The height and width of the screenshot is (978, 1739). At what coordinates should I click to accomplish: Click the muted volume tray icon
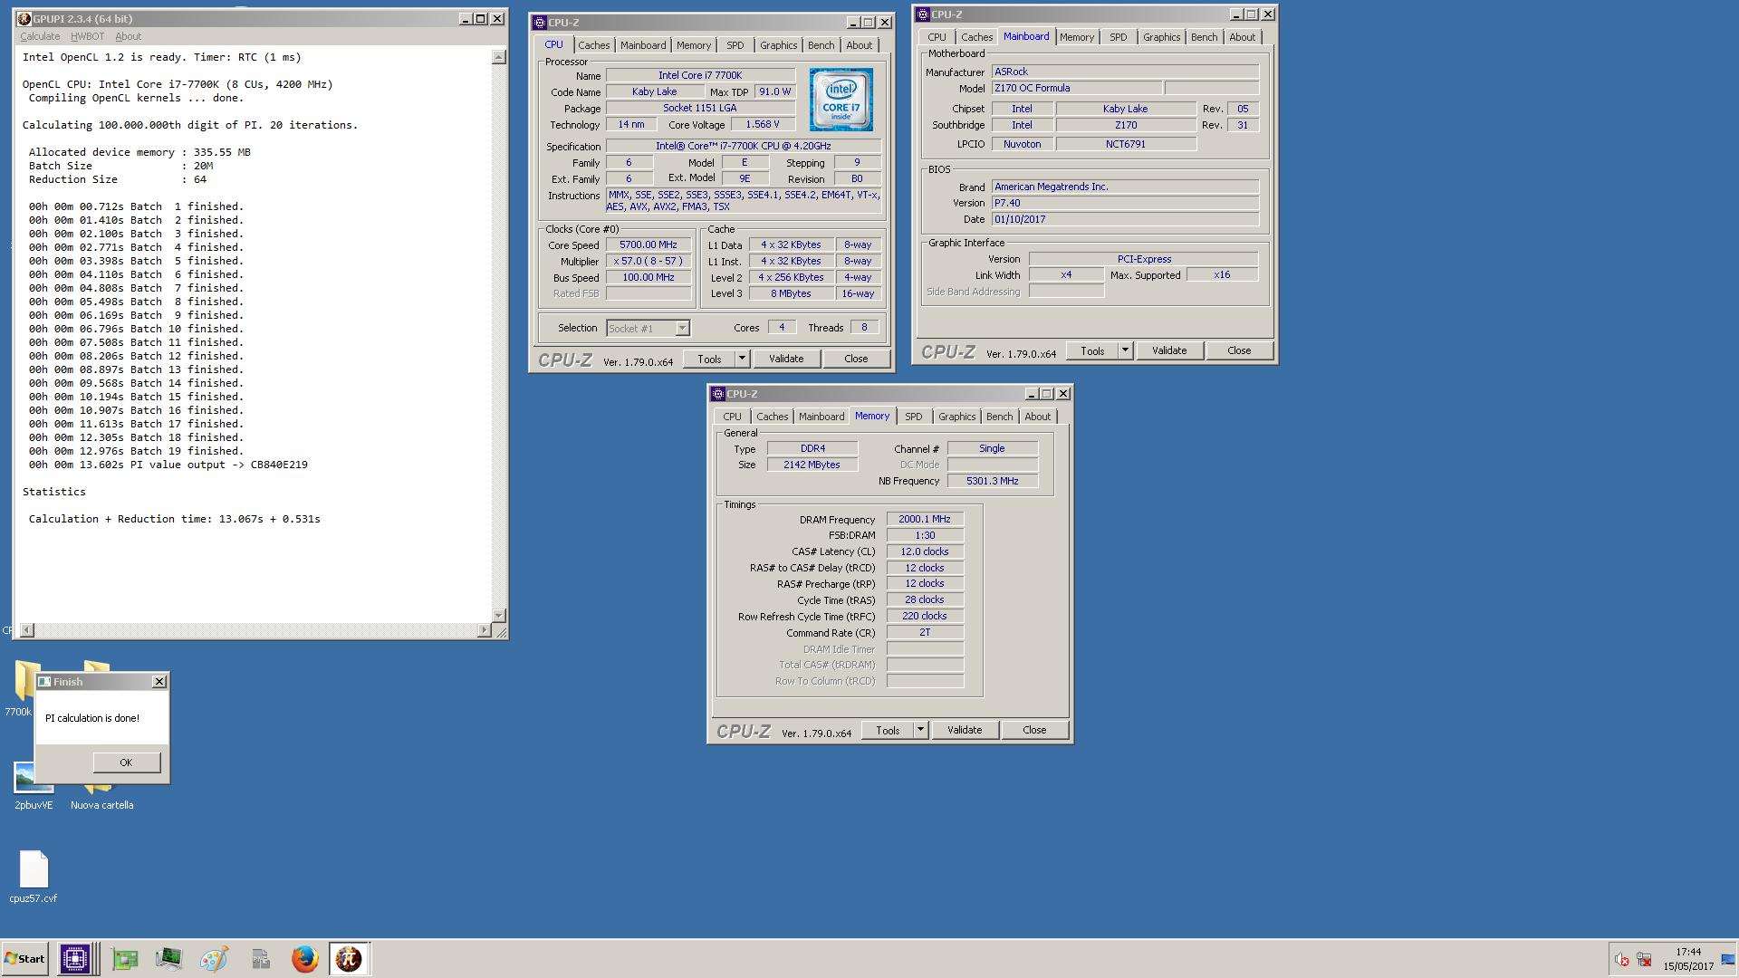coord(1621,959)
